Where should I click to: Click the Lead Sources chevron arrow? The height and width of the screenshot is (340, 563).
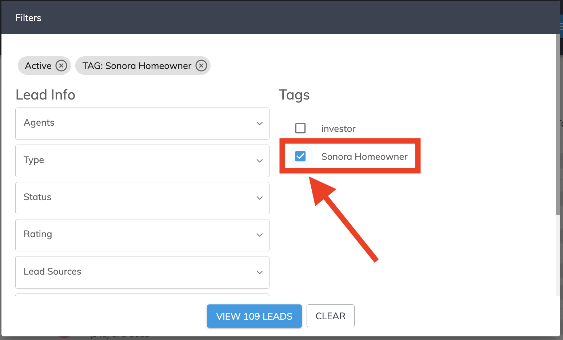coord(260,272)
